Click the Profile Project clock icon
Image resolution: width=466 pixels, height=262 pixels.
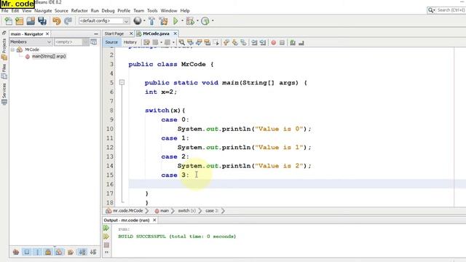pyautogui.click(x=205, y=21)
